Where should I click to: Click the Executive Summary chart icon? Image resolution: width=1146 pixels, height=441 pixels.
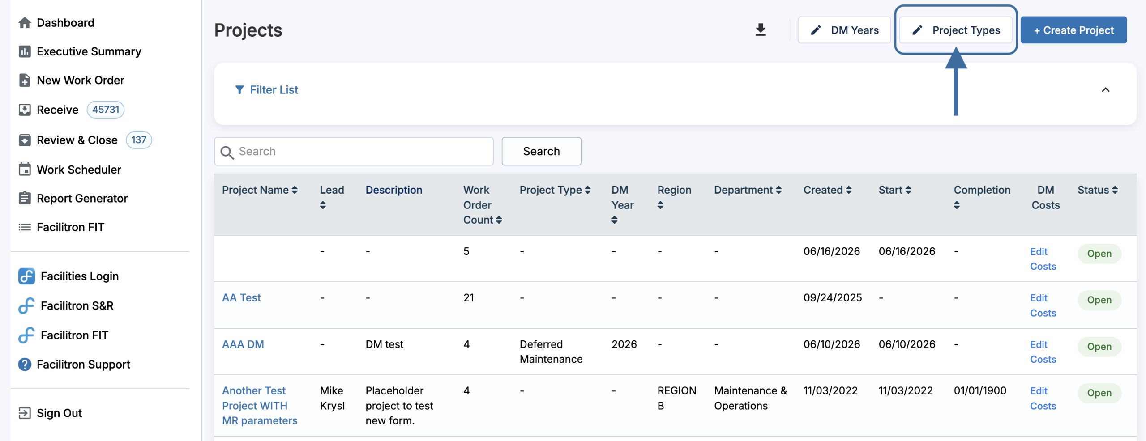(x=25, y=51)
